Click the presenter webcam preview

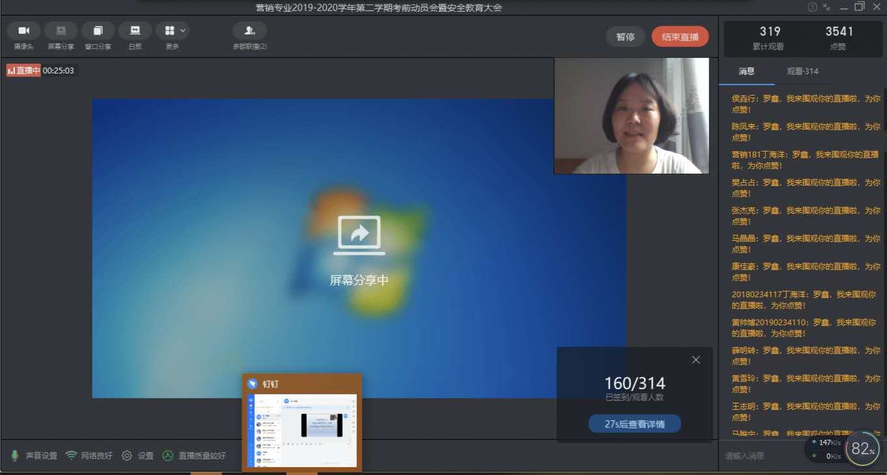pyautogui.click(x=631, y=116)
